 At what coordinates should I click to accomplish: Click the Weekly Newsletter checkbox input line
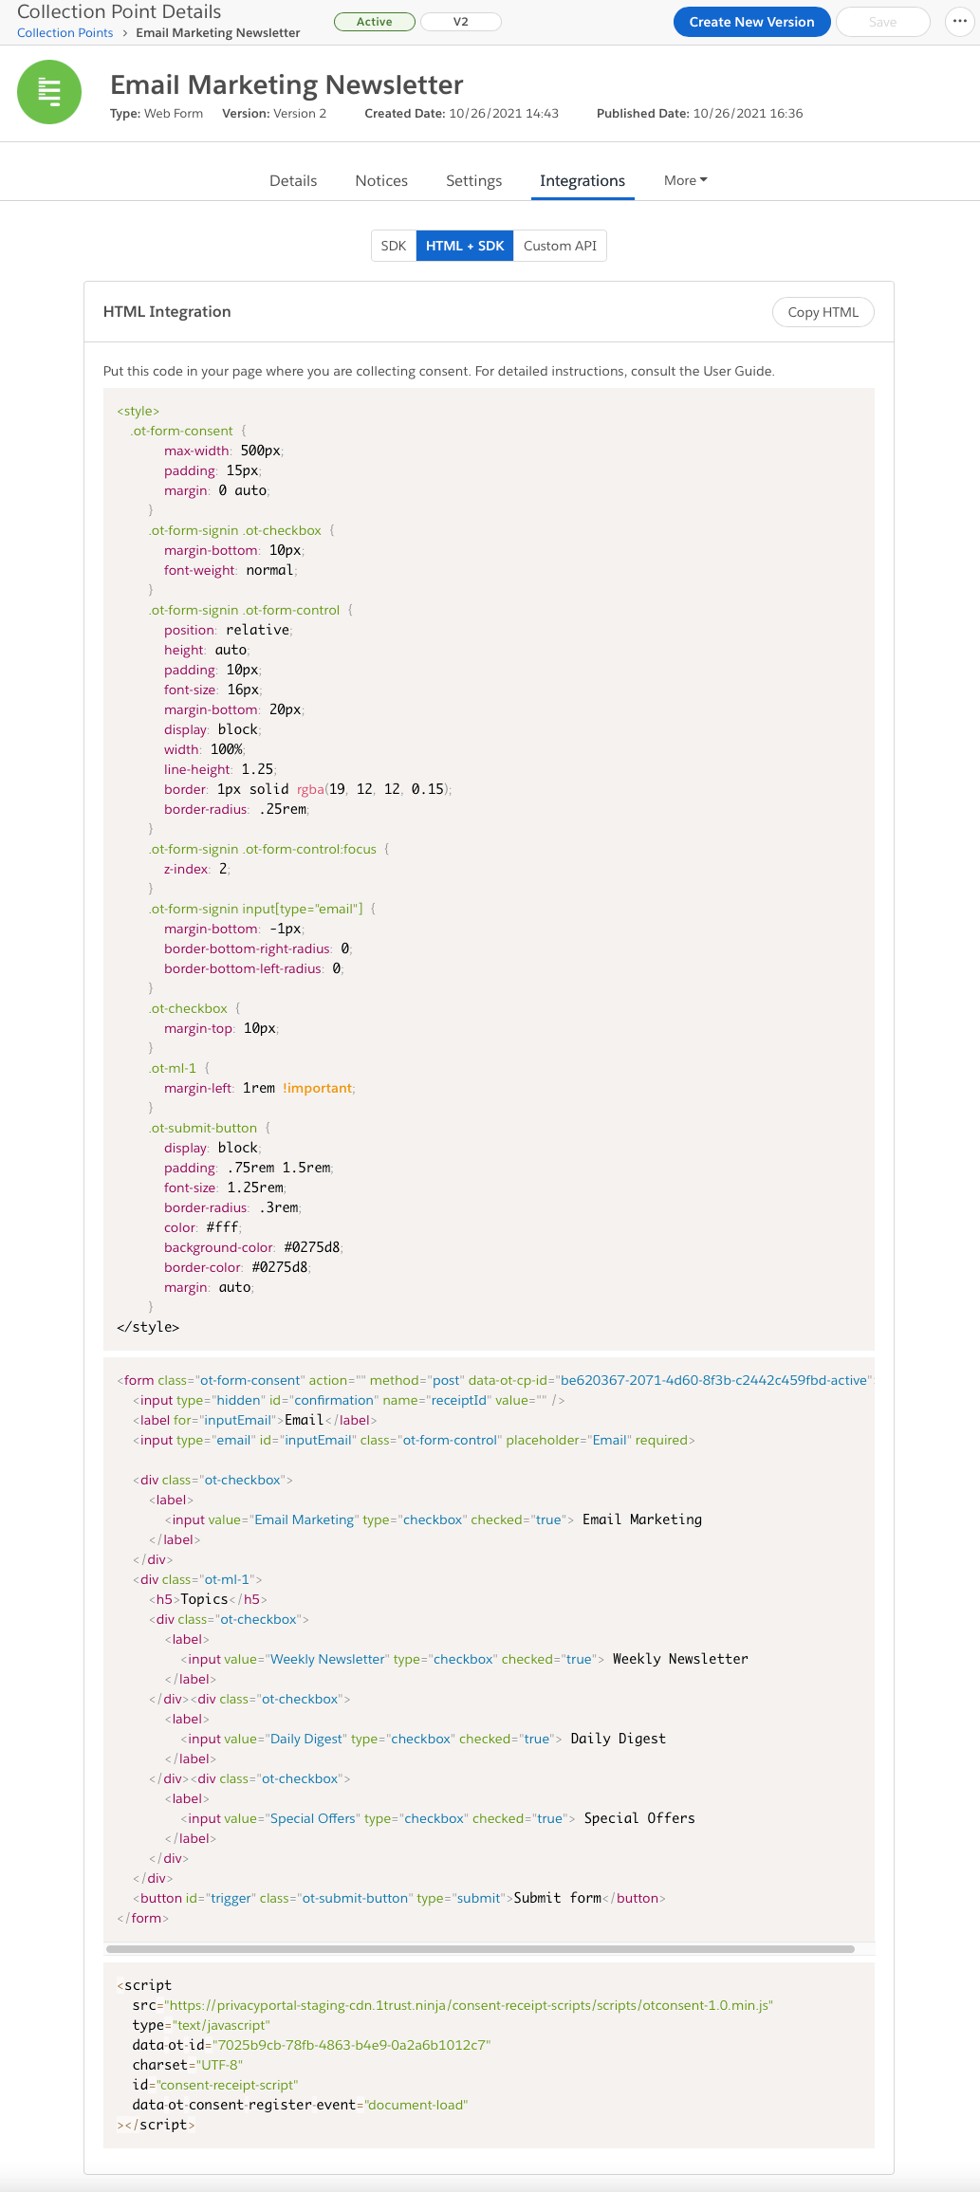465,1659
